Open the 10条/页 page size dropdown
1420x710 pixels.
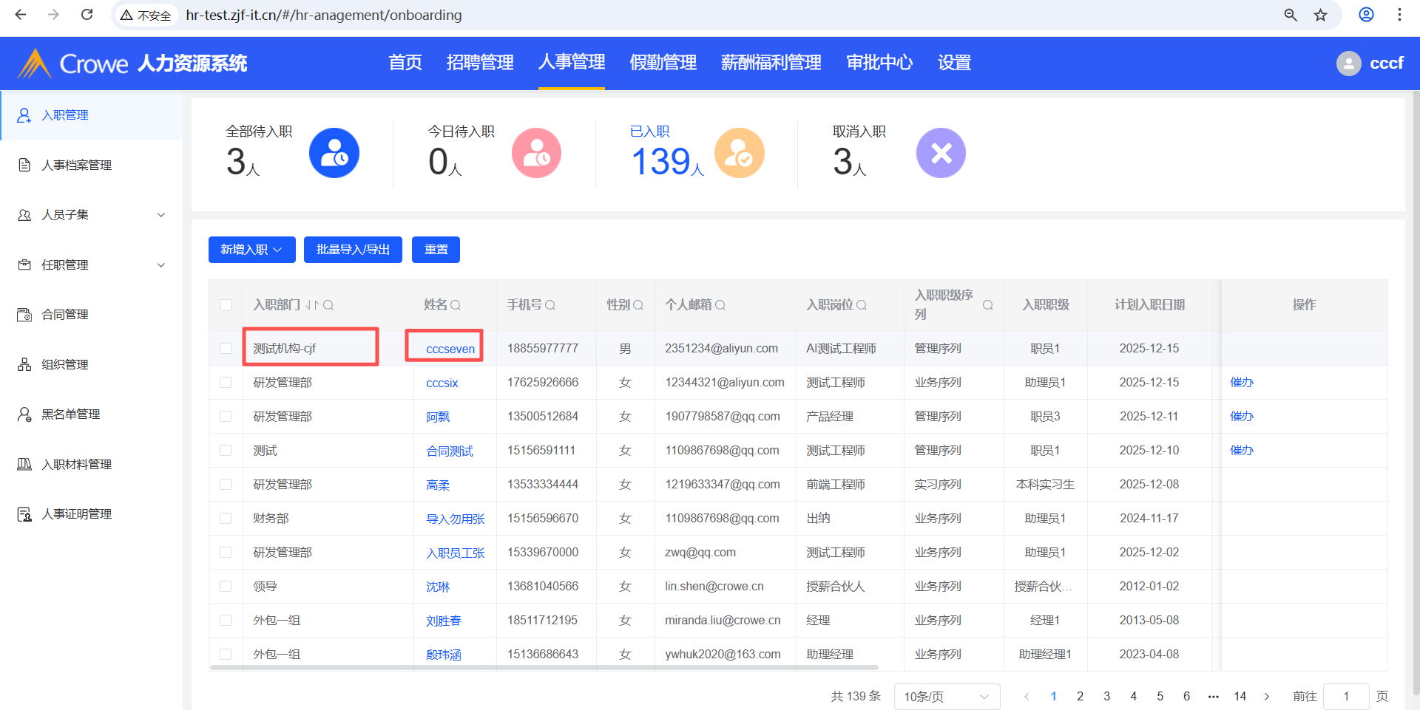(946, 697)
